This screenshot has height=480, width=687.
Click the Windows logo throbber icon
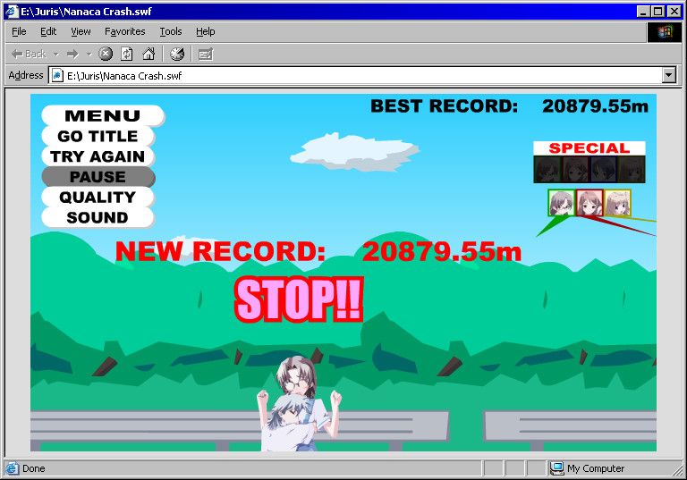pos(665,32)
